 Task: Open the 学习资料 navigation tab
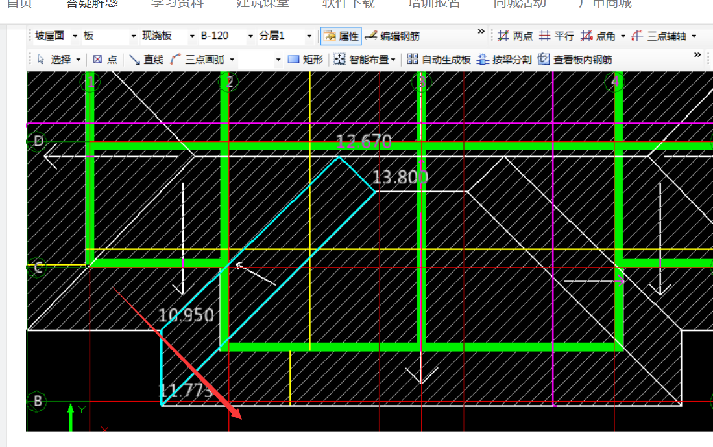pyautogui.click(x=177, y=4)
